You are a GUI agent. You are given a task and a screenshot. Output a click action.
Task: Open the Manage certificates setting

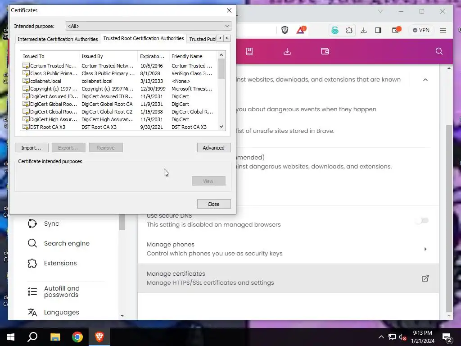tap(288, 278)
